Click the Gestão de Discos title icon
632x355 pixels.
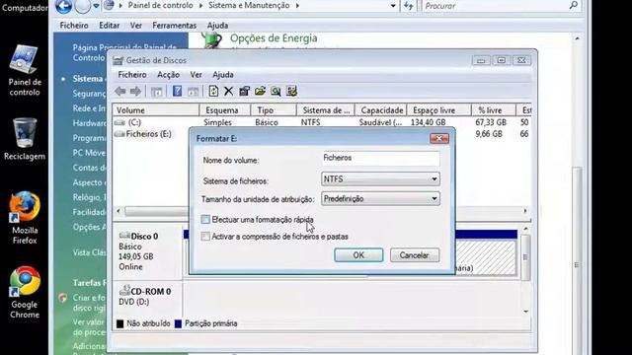click(x=118, y=60)
